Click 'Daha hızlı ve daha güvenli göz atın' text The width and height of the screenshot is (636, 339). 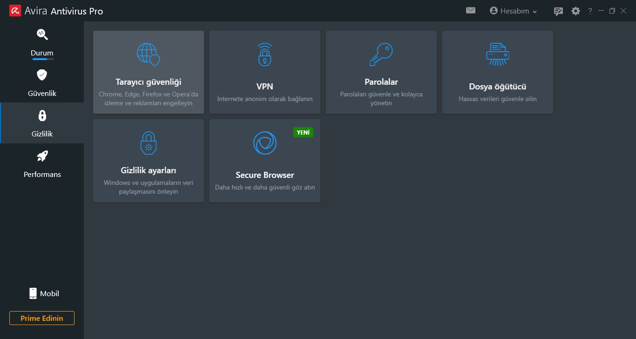[x=265, y=187]
